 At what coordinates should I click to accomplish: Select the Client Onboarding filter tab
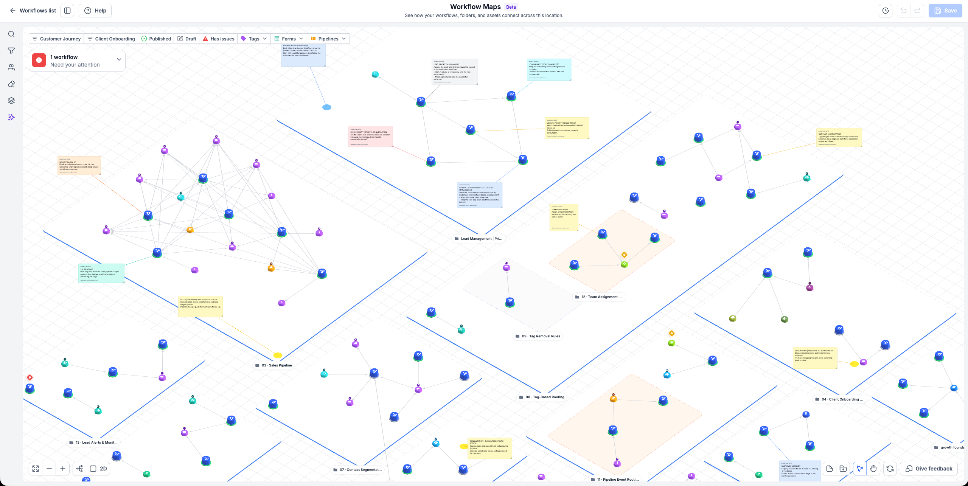point(111,39)
